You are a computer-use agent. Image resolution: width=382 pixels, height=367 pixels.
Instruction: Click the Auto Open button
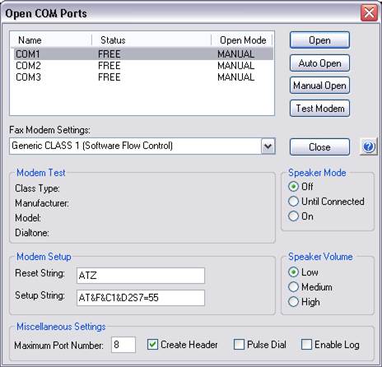[319, 63]
